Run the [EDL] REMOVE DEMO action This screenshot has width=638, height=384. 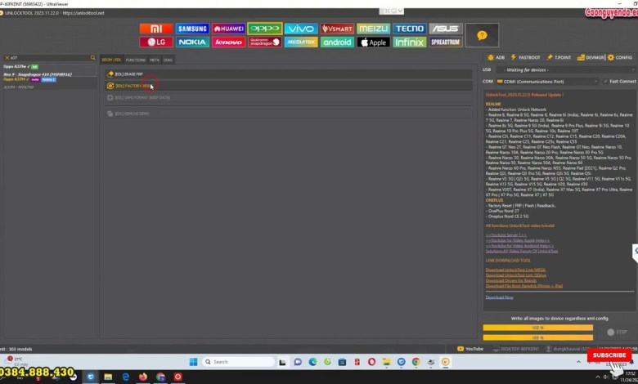(289, 114)
